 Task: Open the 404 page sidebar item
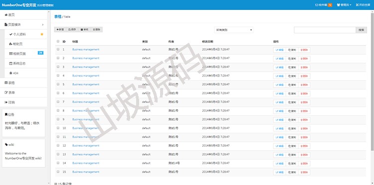26,73
